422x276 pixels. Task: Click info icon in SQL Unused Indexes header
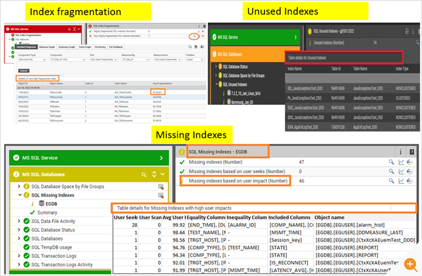(x=413, y=31)
